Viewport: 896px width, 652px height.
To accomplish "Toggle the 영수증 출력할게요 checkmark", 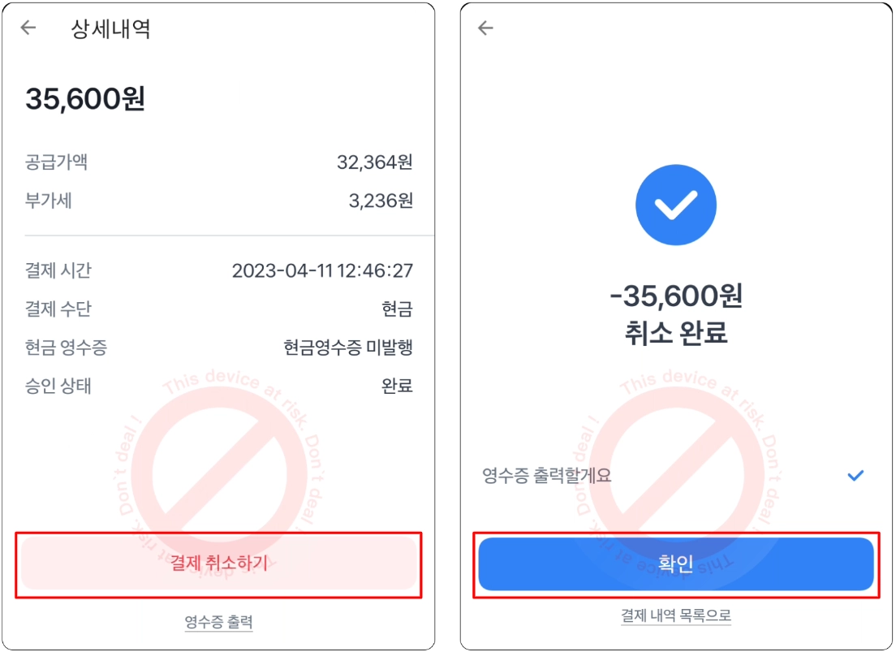I will (855, 476).
